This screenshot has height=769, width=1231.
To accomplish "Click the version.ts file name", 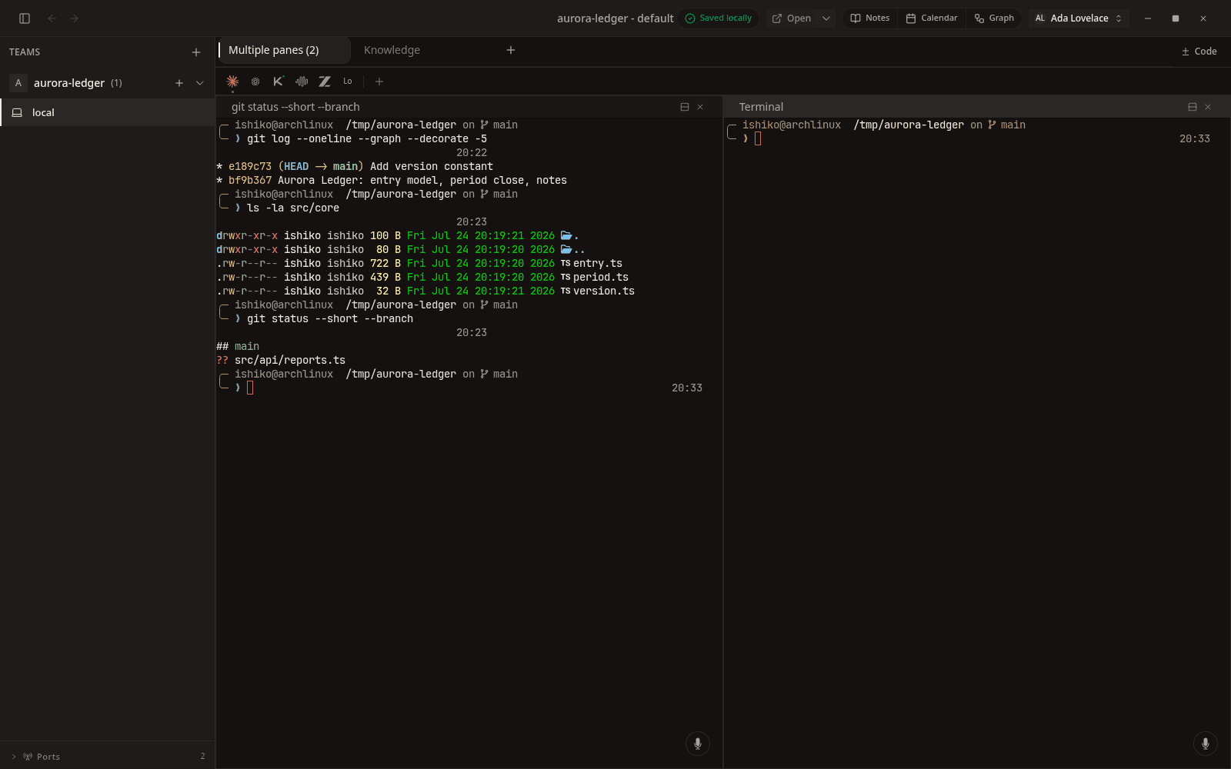I will (604, 291).
